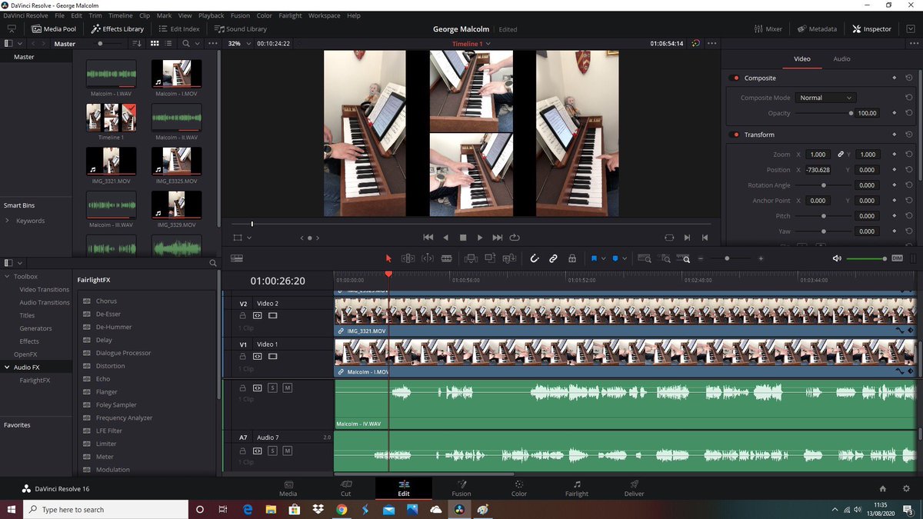The height and width of the screenshot is (519, 923).
Task: Open the Fusion menu
Action: [x=240, y=15]
